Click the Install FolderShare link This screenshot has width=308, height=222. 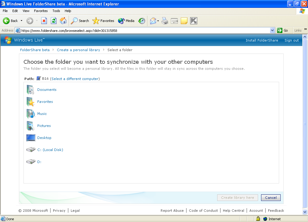tap(262, 40)
